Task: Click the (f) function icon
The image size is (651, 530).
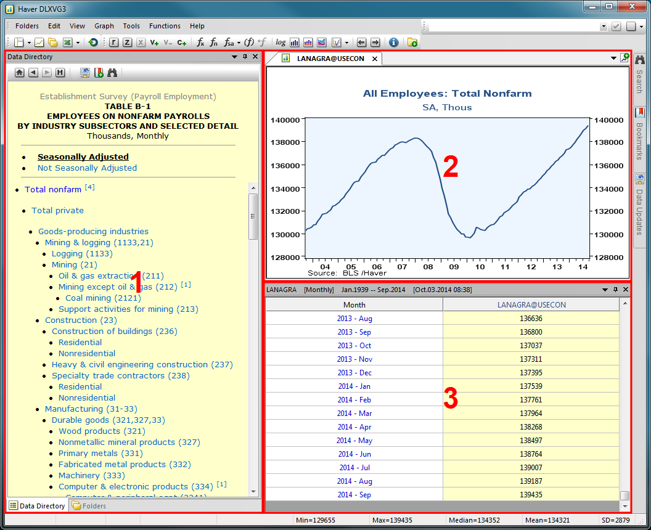Action: [248, 43]
